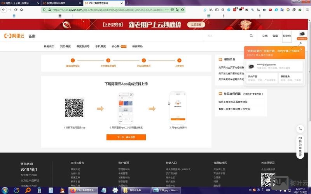Click step 2 主办者信息填写 circle
The width and height of the screenshot is (311, 194).
point(108,61)
